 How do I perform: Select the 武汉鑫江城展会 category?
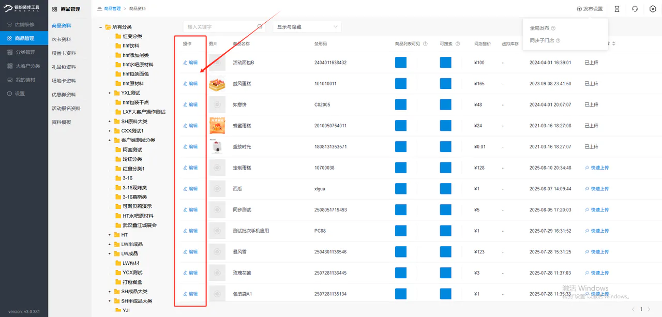[x=140, y=225]
